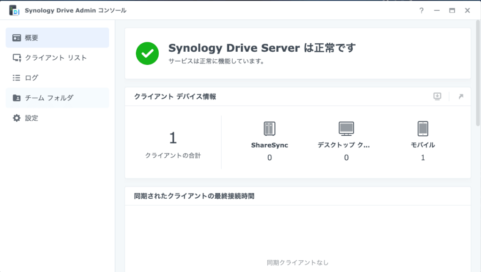Click the 設定 gear icon
Viewport: 481px width, 272px height.
click(16, 118)
